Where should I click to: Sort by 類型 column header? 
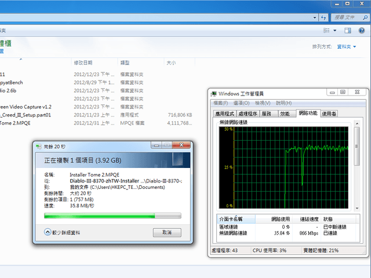(x=140, y=63)
